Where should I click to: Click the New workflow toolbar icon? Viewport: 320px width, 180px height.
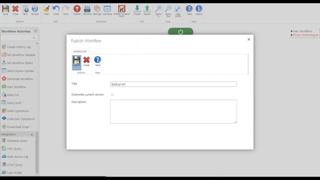tap(25, 10)
